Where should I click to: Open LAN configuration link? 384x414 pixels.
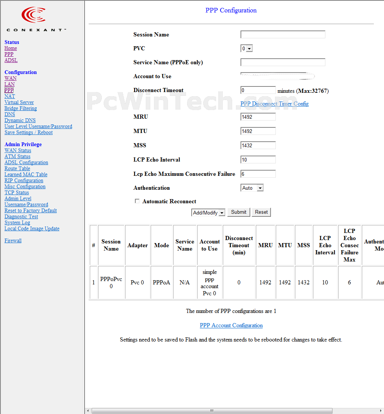click(x=9, y=84)
